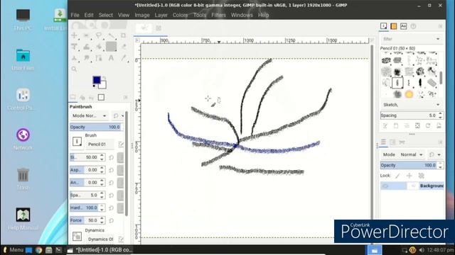455x255 pixels.
Task: Reset Force value to default
Action: pyautogui.click(x=111, y=220)
